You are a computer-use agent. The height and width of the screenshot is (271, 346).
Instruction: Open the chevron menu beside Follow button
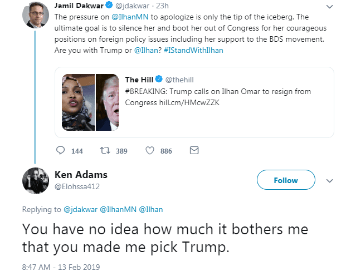pyautogui.click(x=329, y=180)
